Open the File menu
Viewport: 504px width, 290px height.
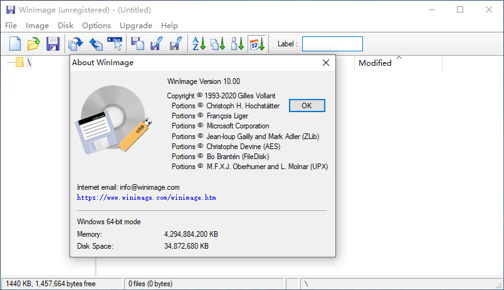11,26
